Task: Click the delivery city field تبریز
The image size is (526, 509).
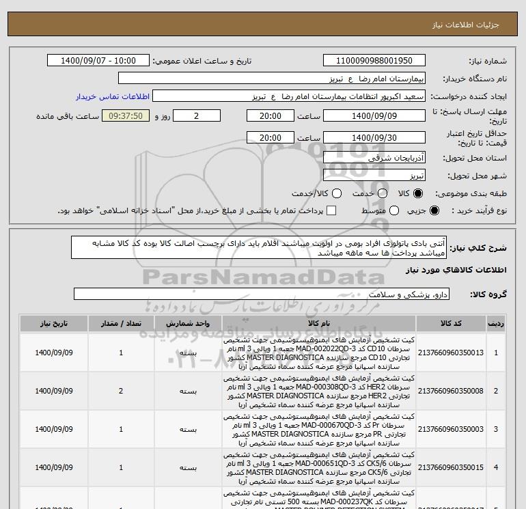Action: (x=374, y=176)
